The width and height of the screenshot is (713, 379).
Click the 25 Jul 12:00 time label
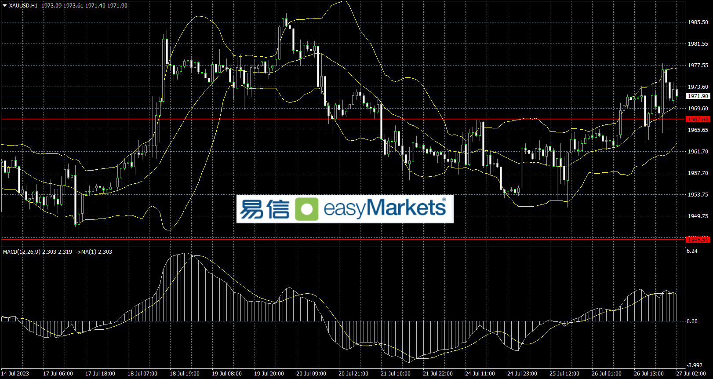point(564,374)
